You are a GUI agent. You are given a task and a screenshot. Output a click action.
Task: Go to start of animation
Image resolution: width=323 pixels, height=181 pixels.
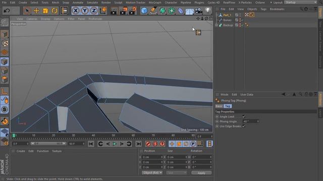pyautogui.click(x=91, y=144)
